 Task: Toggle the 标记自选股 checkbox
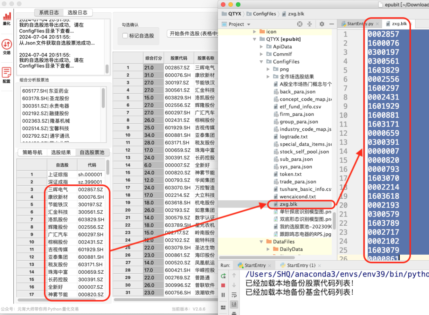(125, 36)
